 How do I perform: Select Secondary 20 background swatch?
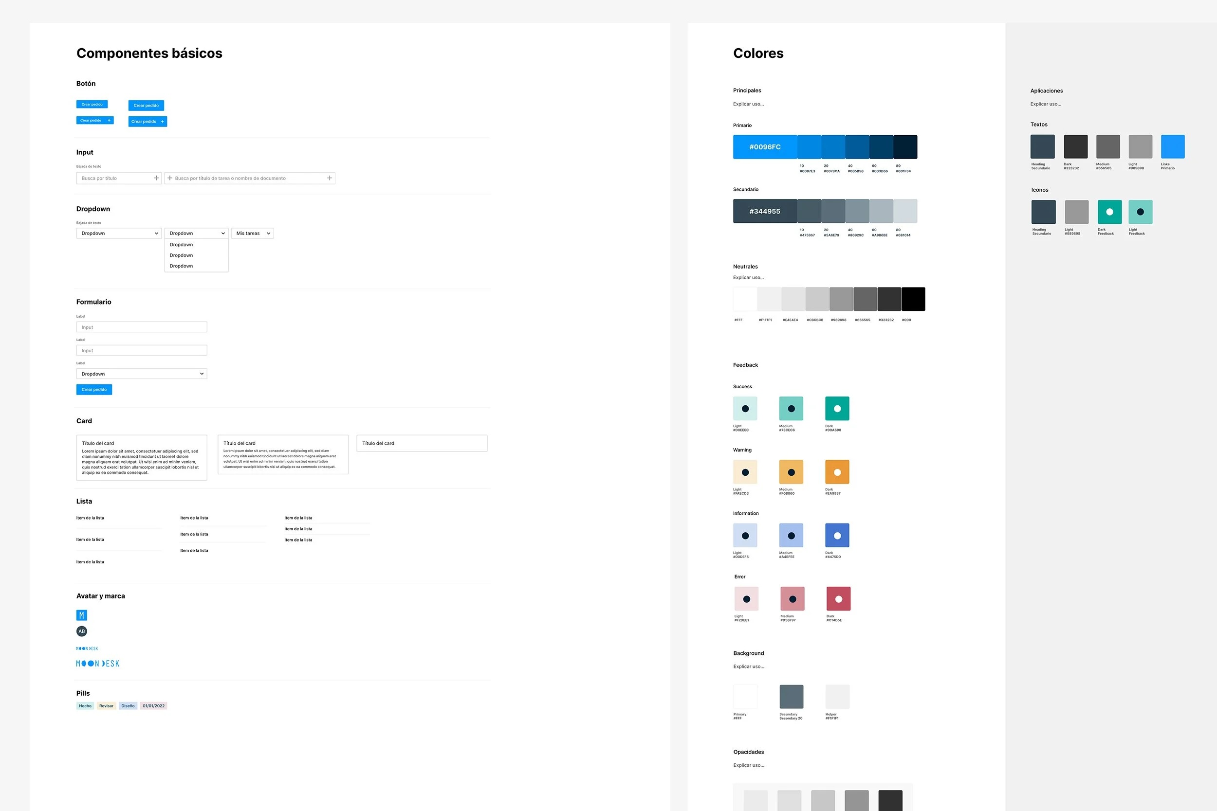792,697
